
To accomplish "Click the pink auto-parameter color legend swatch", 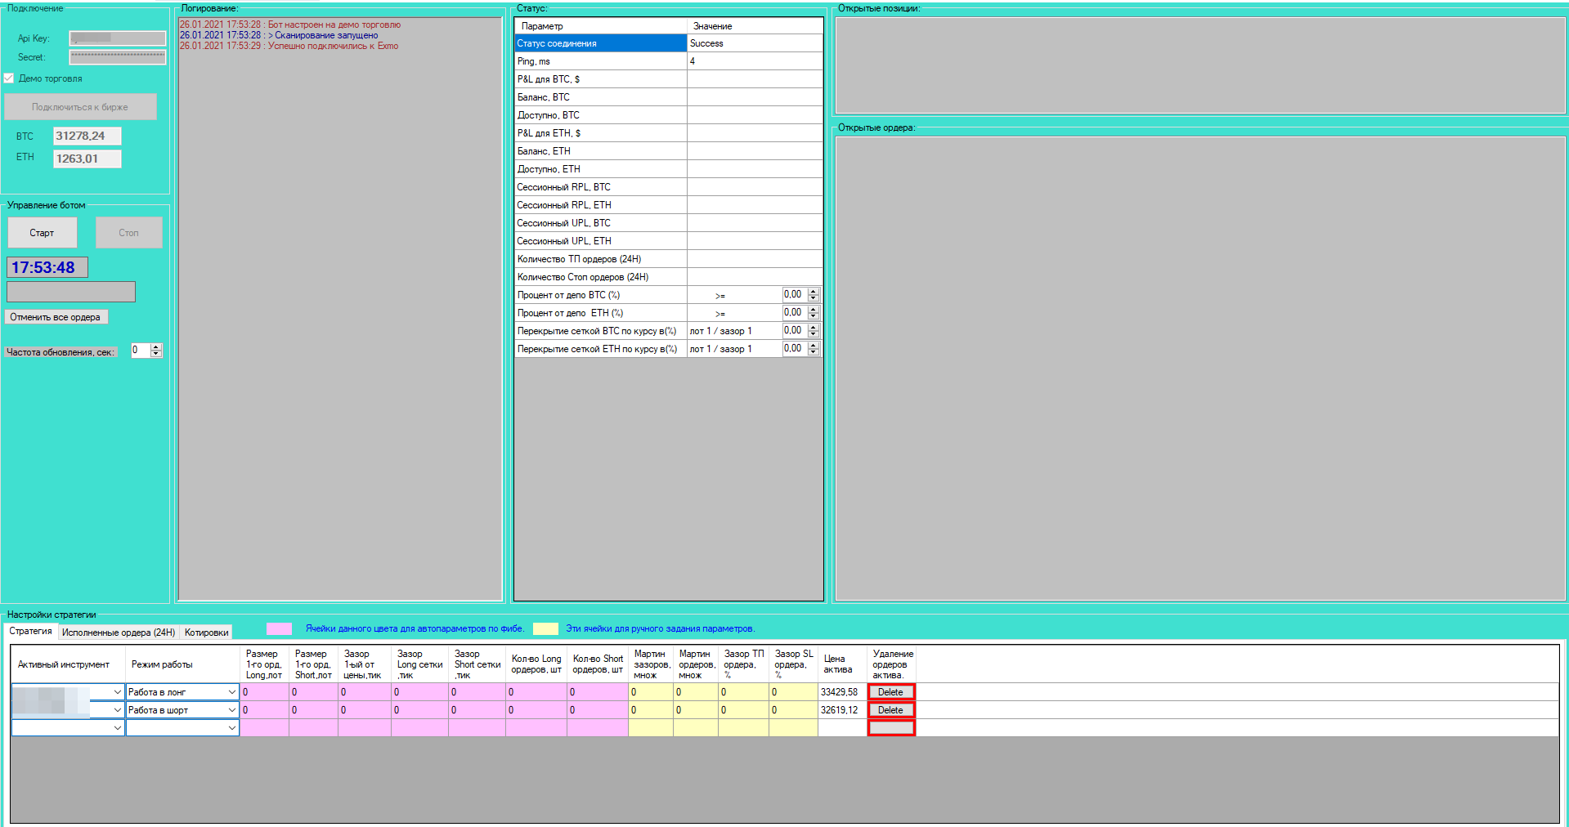I will [280, 628].
